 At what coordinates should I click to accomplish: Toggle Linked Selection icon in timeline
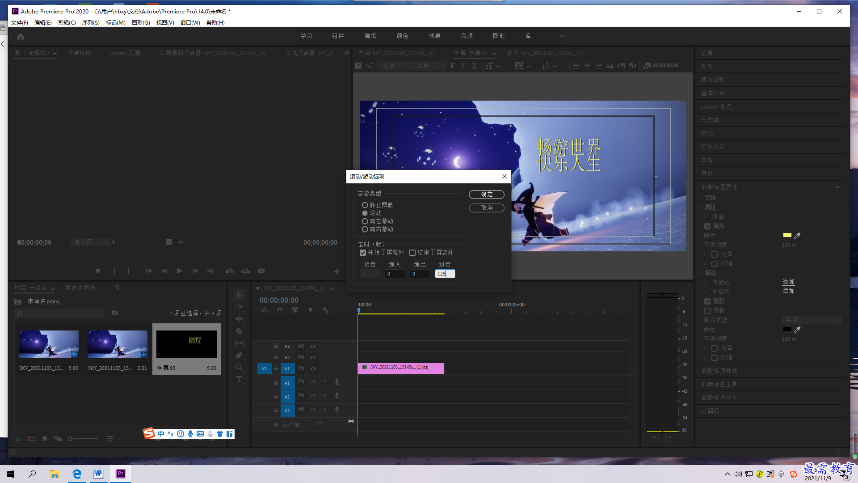click(x=295, y=310)
